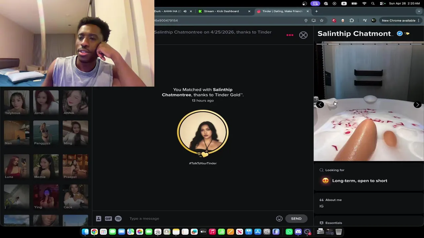Open Discord from the Dock
Screen dimensions: 424x238
tap(298, 232)
